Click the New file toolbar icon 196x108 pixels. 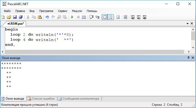coord(3,17)
